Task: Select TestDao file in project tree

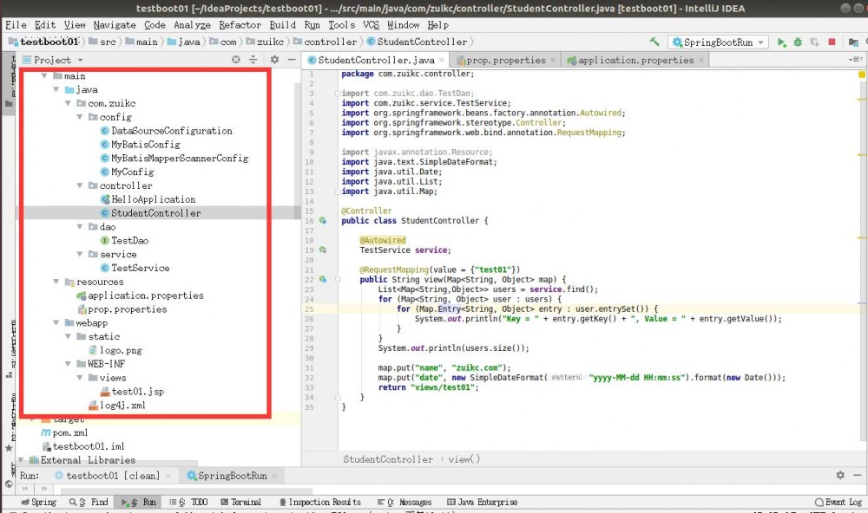Action: pos(129,241)
